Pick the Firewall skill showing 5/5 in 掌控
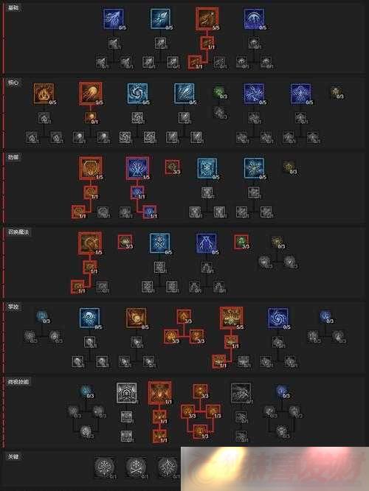369x491 pixels. pyautogui.click(x=232, y=318)
